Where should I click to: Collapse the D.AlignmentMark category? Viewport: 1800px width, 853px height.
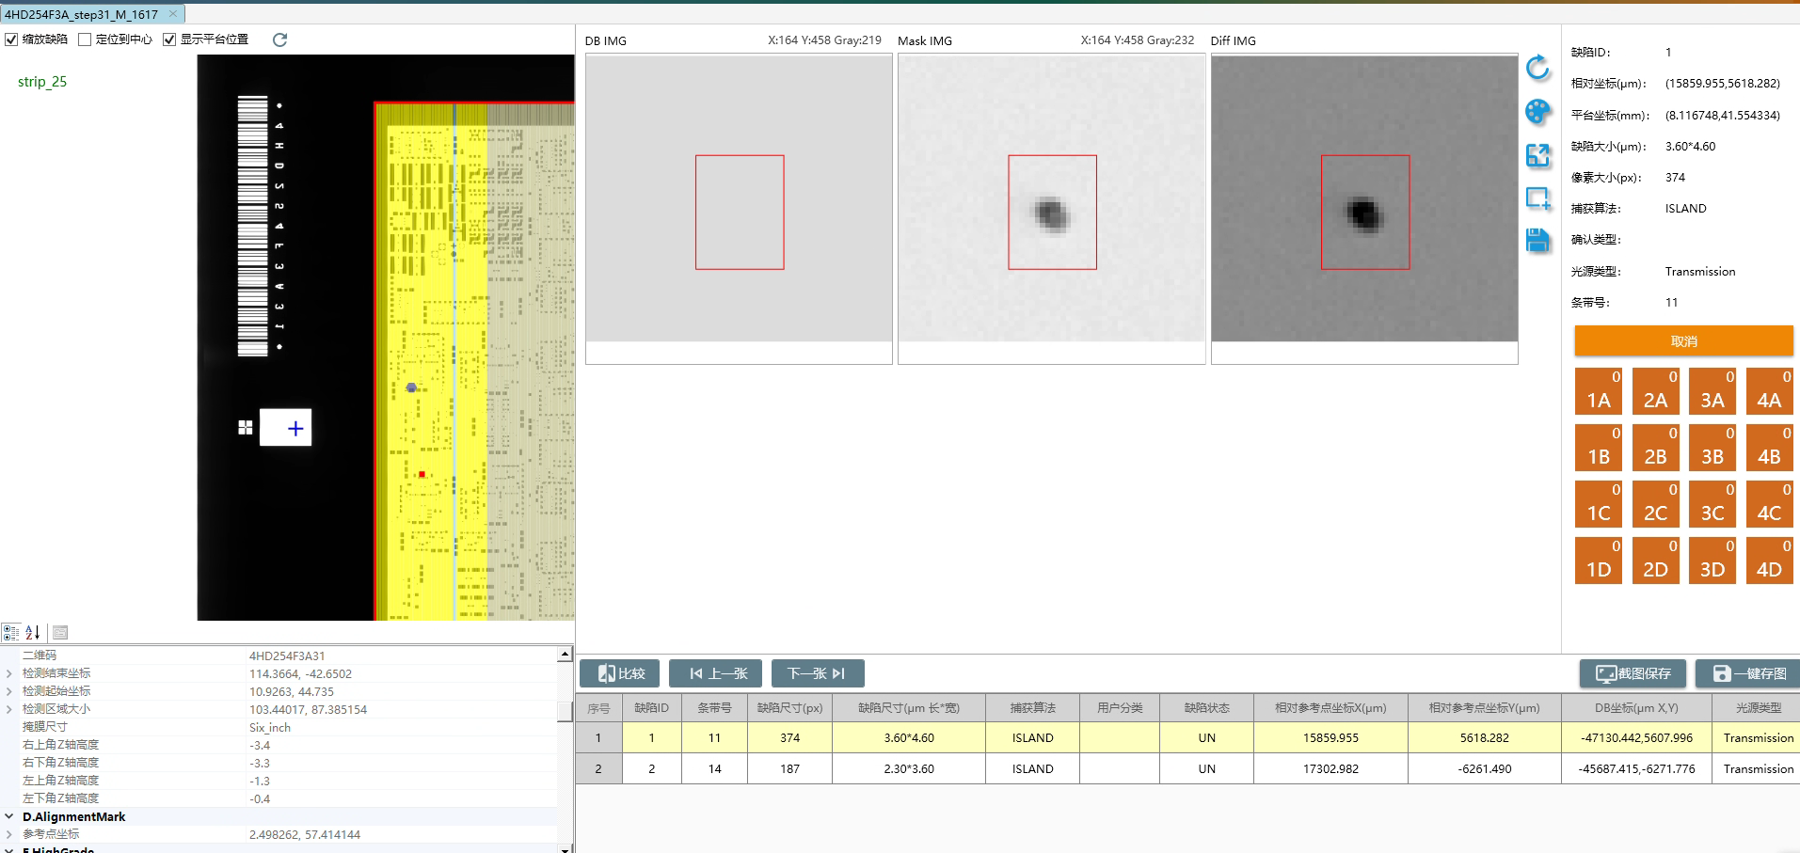coord(9,816)
